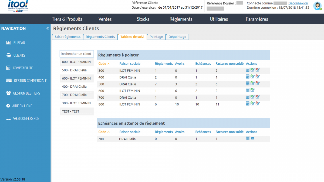Viewport: 324px width, 182px height.
Task: Open calculator icon in Echéances en attente row
Action: click(248, 138)
